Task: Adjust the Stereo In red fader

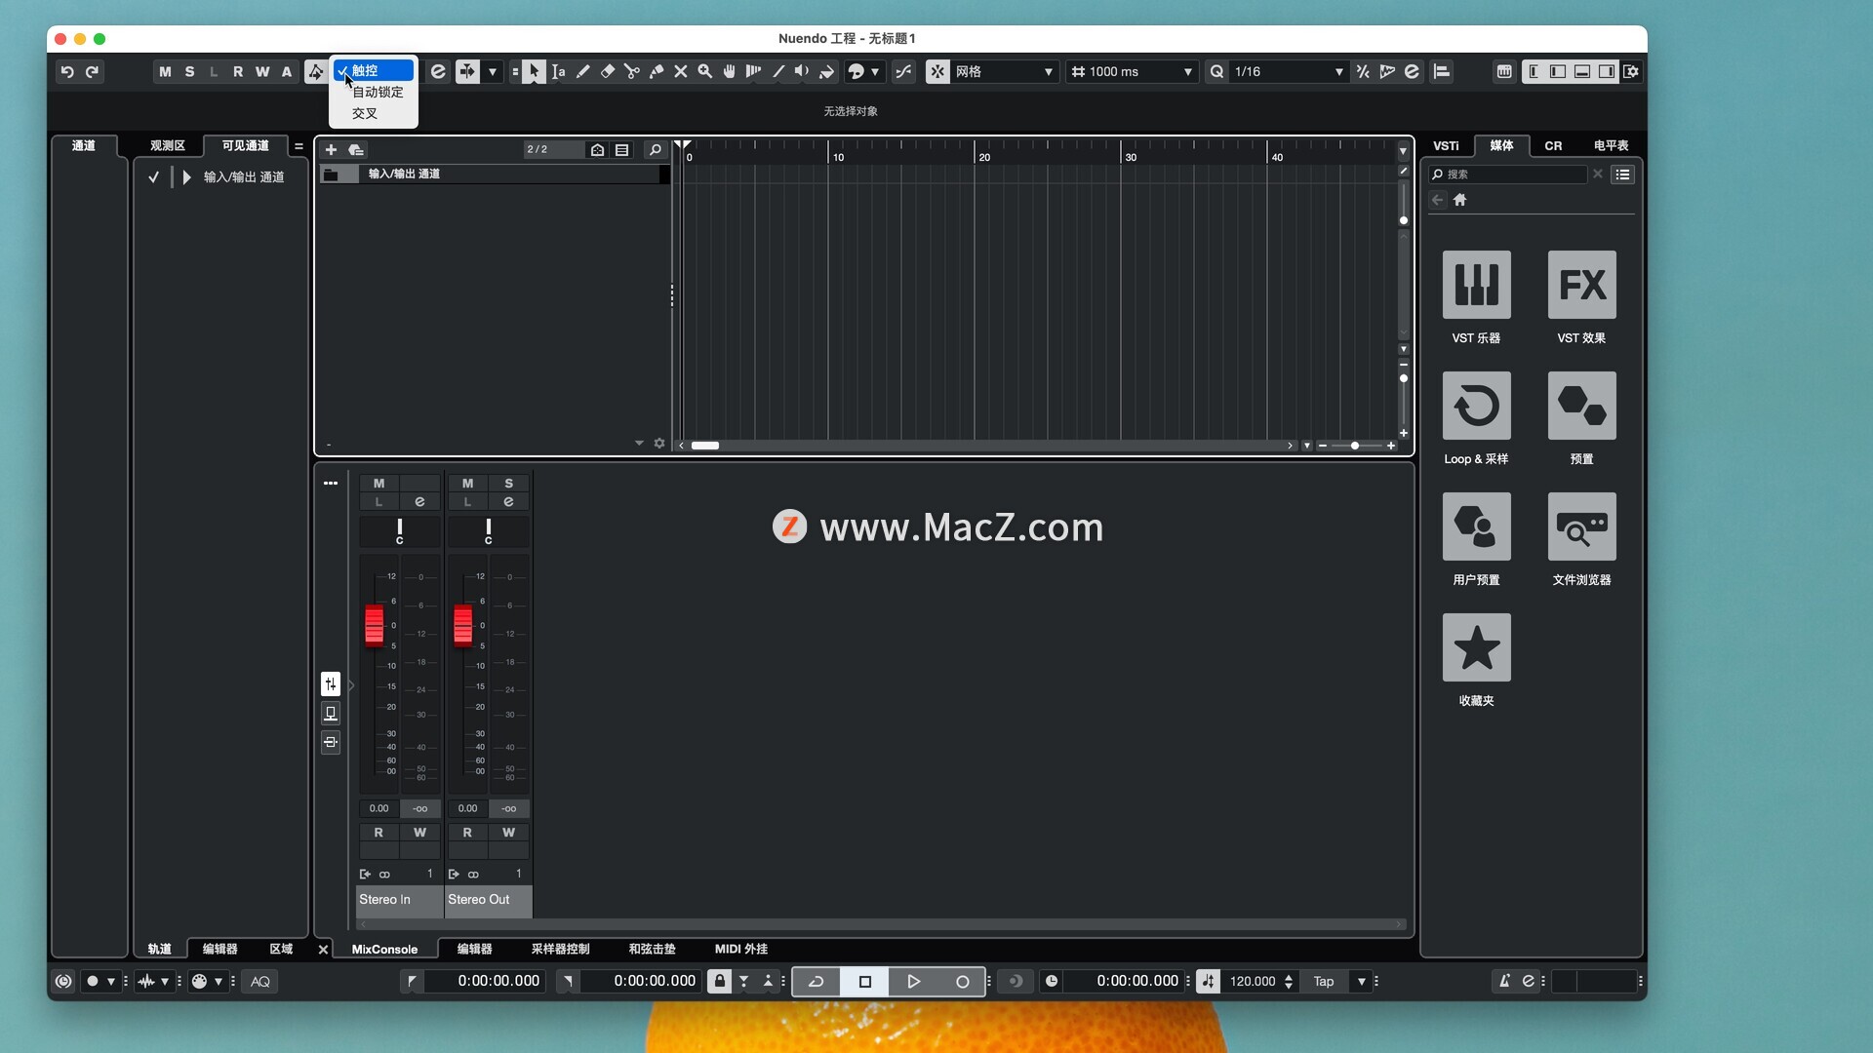Action: click(x=374, y=625)
